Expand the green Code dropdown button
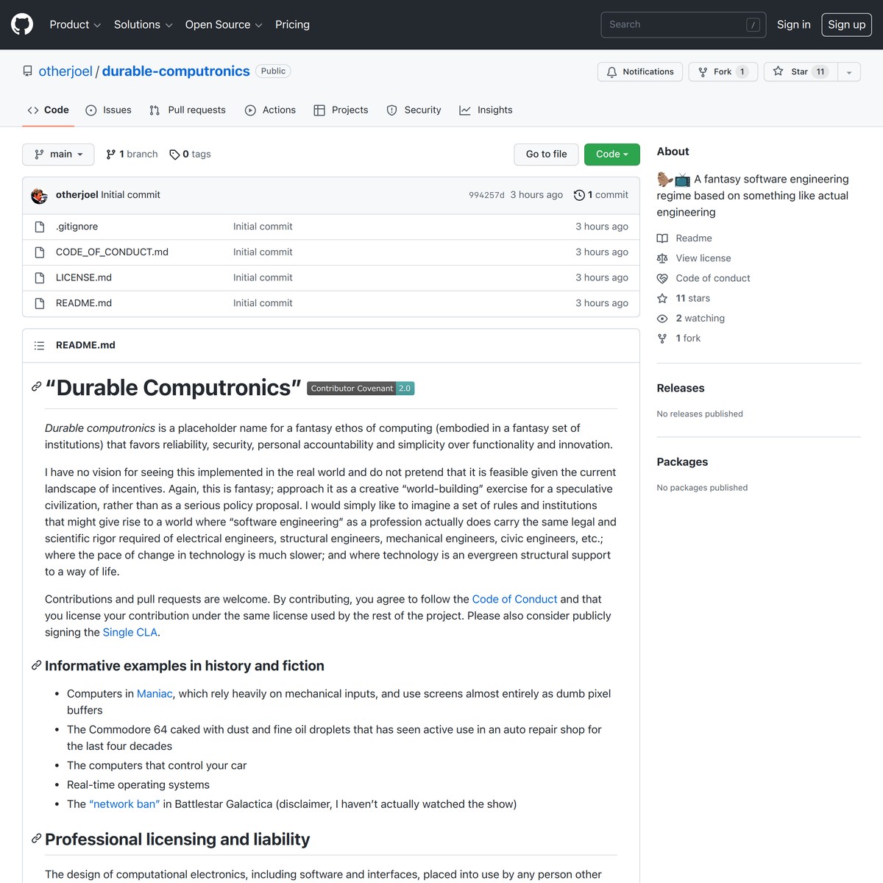Screen dimensions: 883x883 (x=612, y=154)
